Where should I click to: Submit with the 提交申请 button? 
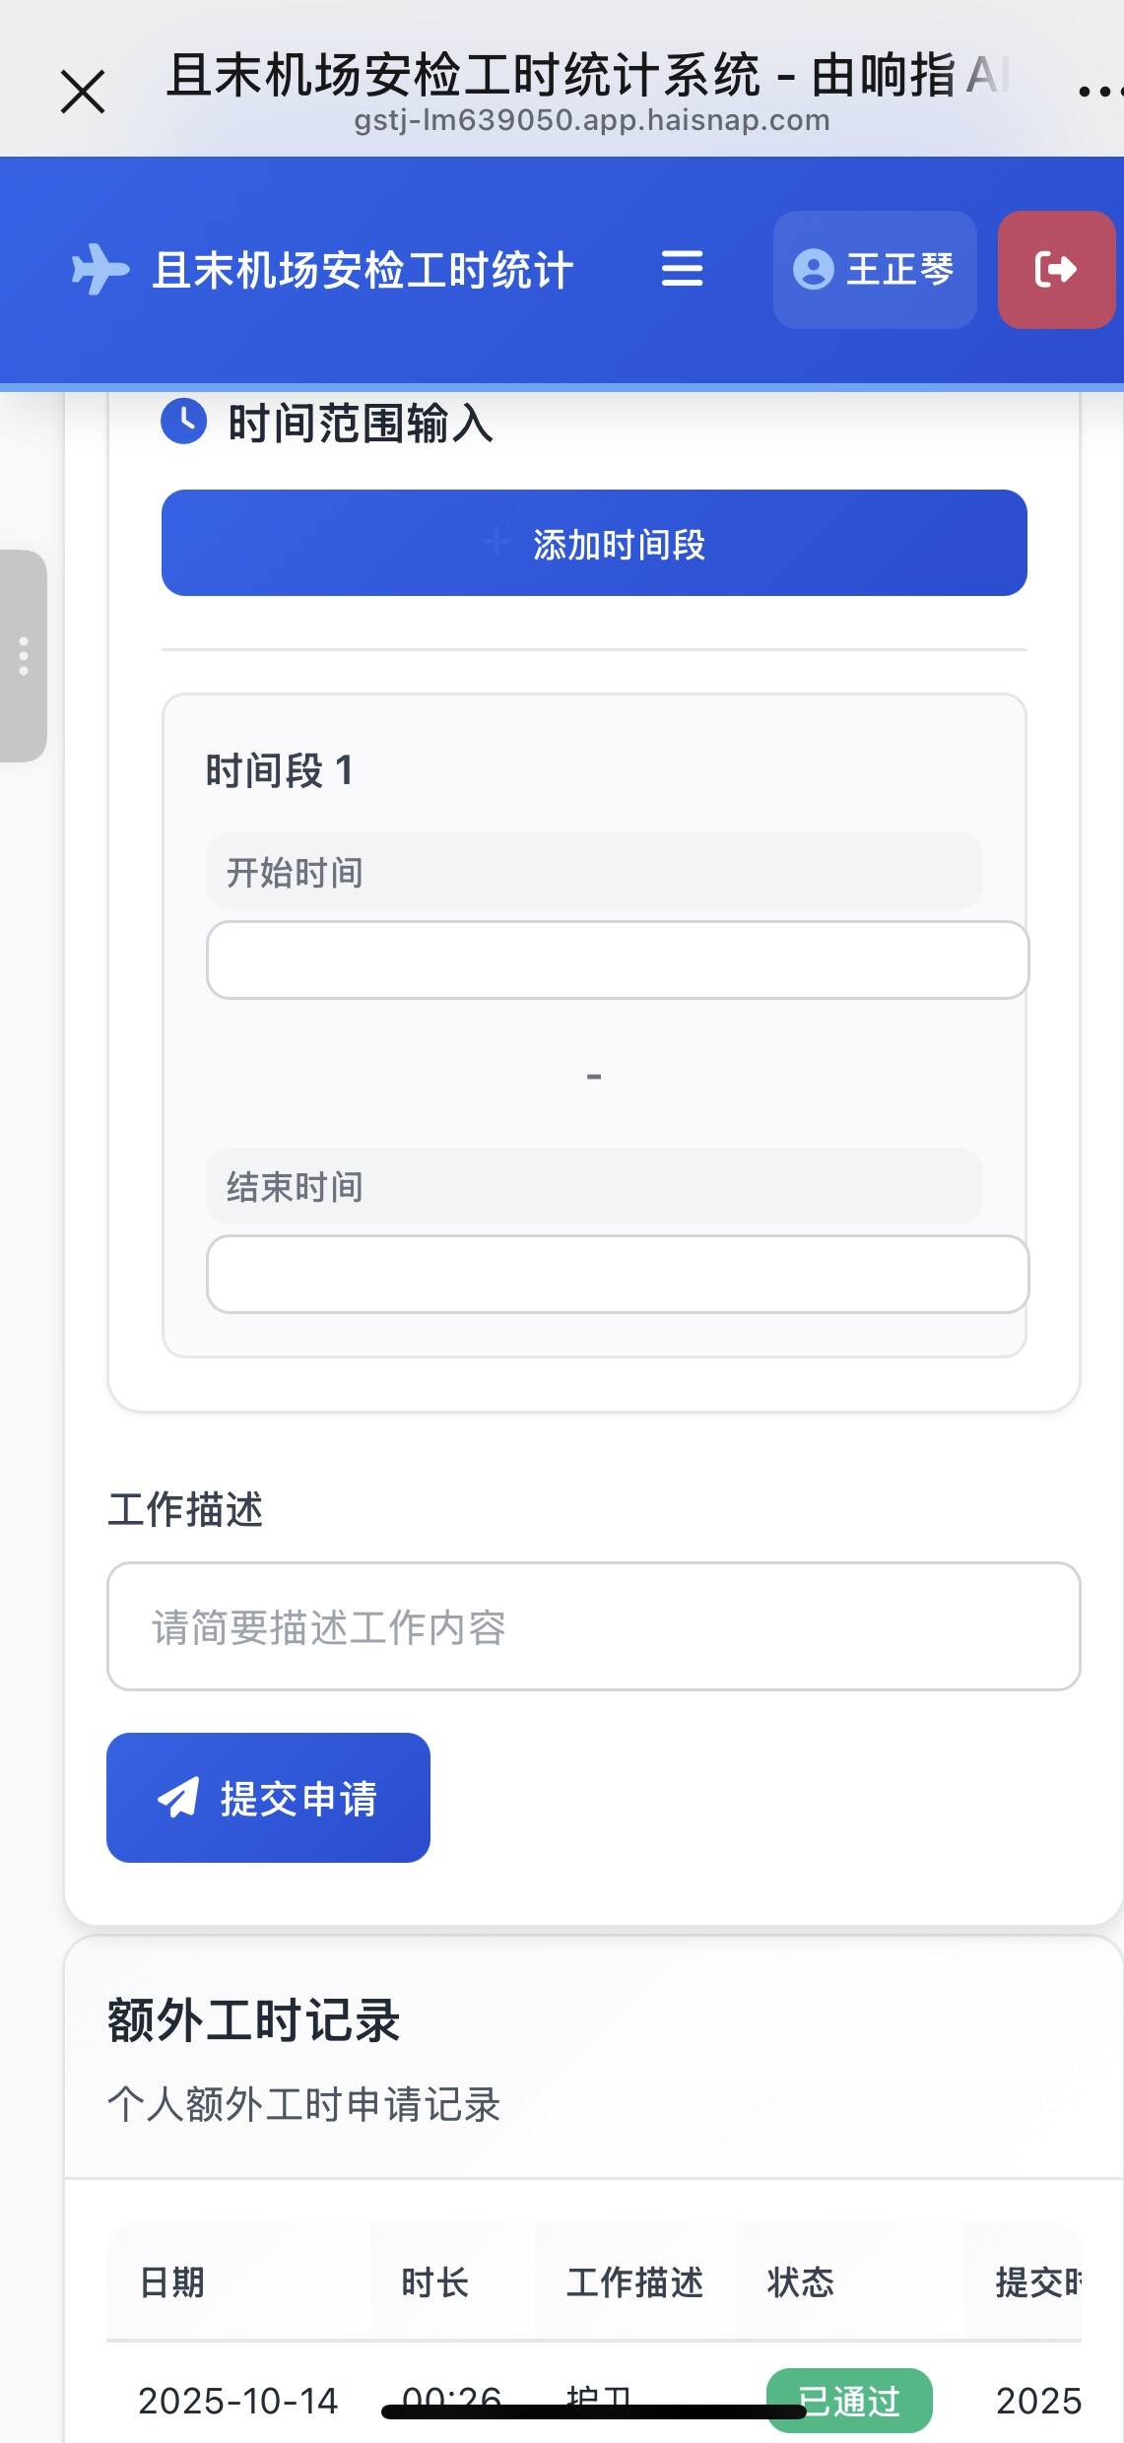[x=268, y=1798]
